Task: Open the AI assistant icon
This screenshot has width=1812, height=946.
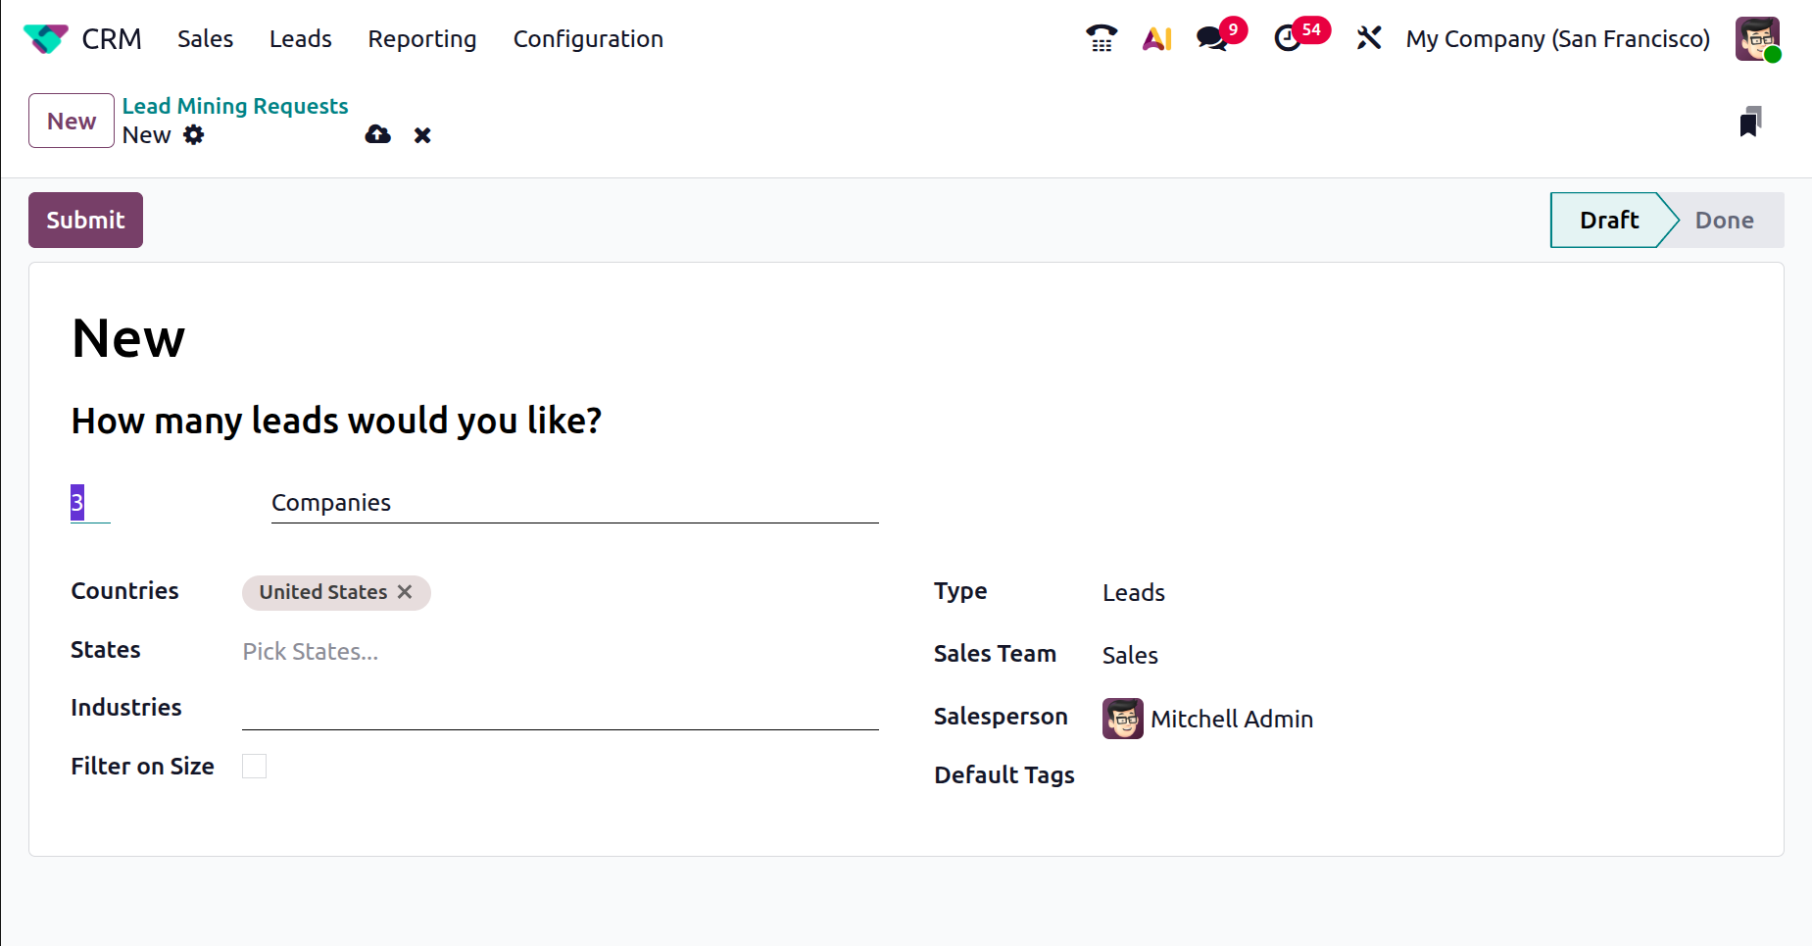Action: 1157,39
